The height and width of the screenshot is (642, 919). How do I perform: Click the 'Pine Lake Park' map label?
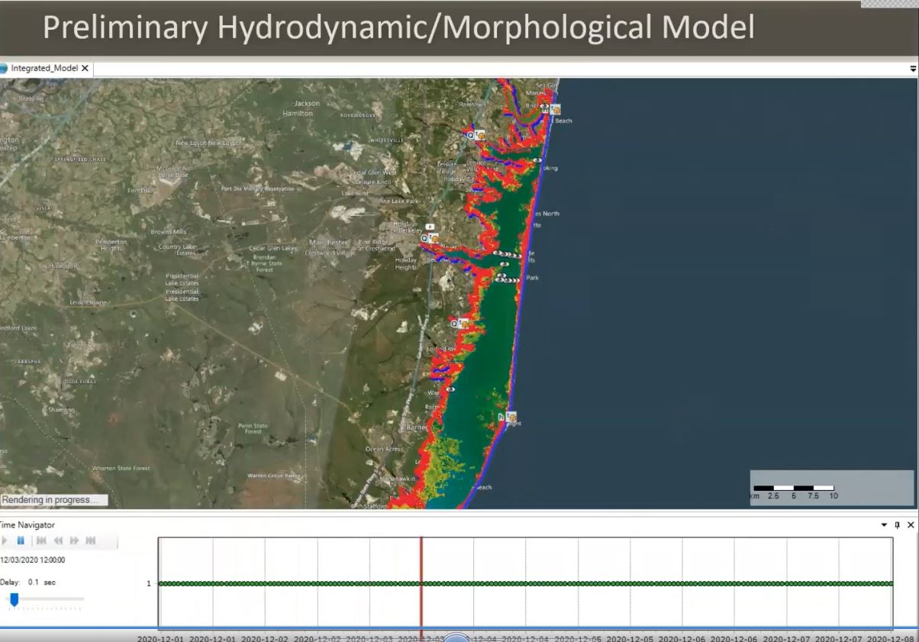pyautogui.click(x=399, y=201)
